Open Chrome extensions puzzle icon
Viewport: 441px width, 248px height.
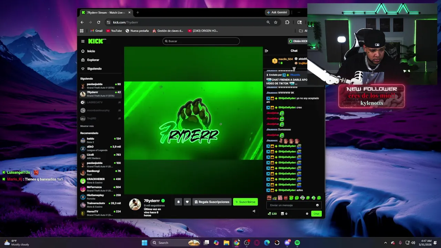[x=287, y=22]
